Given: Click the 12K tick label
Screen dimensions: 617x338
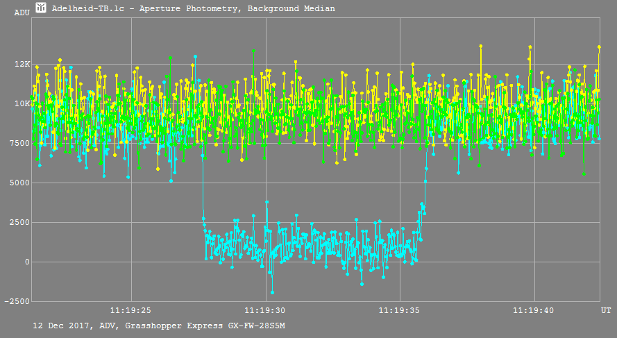Looking at the screenshot, I should (x=22, y=64).
